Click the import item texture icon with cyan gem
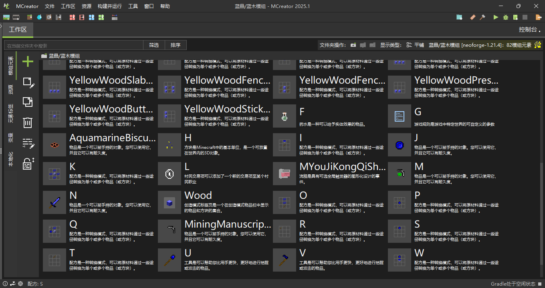This screenshot has width=545, height=288. click(39, 17)
